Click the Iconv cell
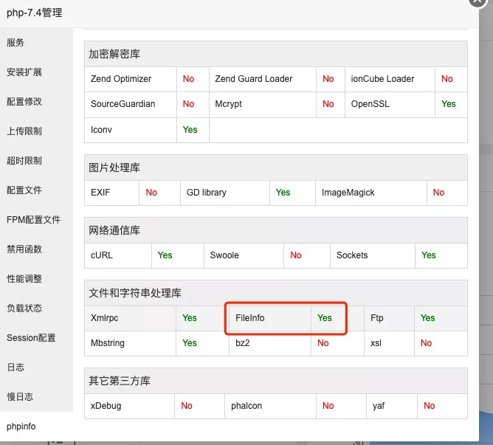Image resolution: width=493 pixels, height=445 pixels. tap(131, 130)
